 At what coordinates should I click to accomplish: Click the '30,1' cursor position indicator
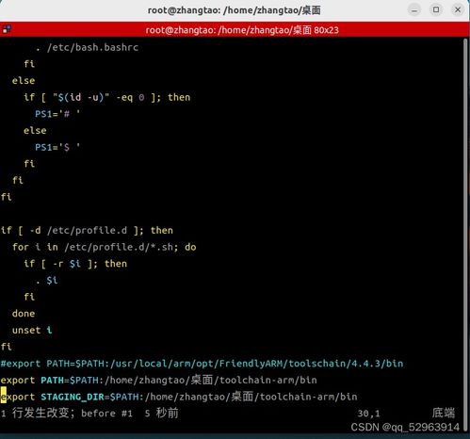click(369, 414)
